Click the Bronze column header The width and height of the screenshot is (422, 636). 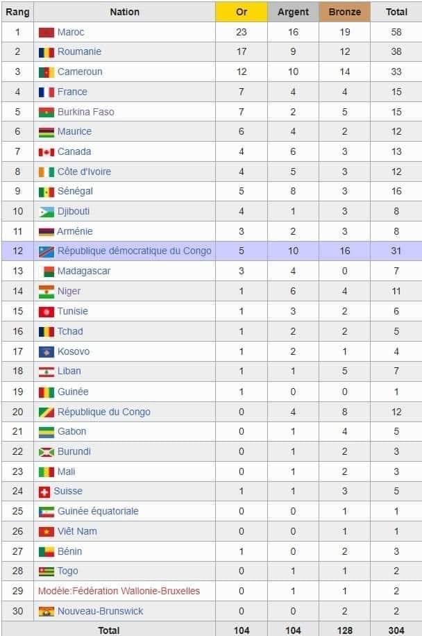click(344, 12)
